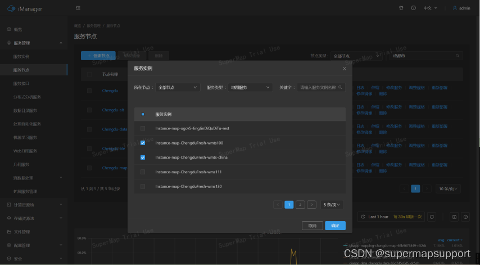Screen dimensions: 480x265
Task: Click the 关键字 service instance name input
Action: (318, 88)
